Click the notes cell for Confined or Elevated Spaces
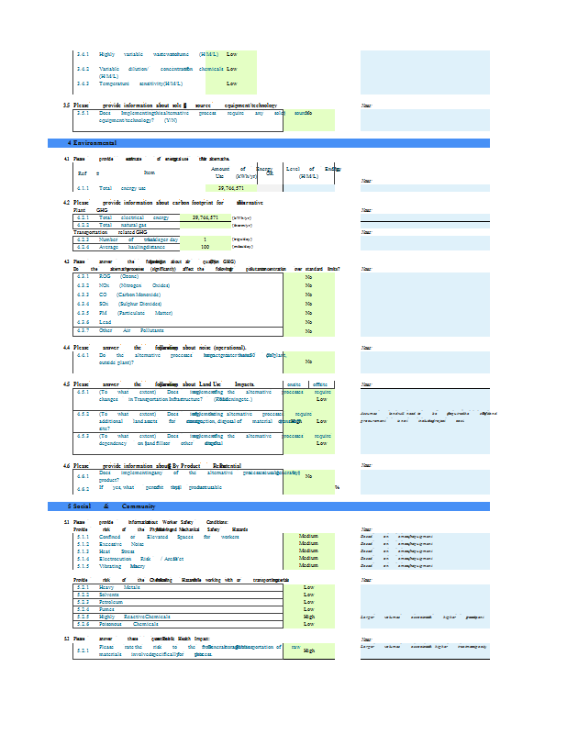Image resolution: width=567 pixels, height=734 pixels. pos(425,537)
